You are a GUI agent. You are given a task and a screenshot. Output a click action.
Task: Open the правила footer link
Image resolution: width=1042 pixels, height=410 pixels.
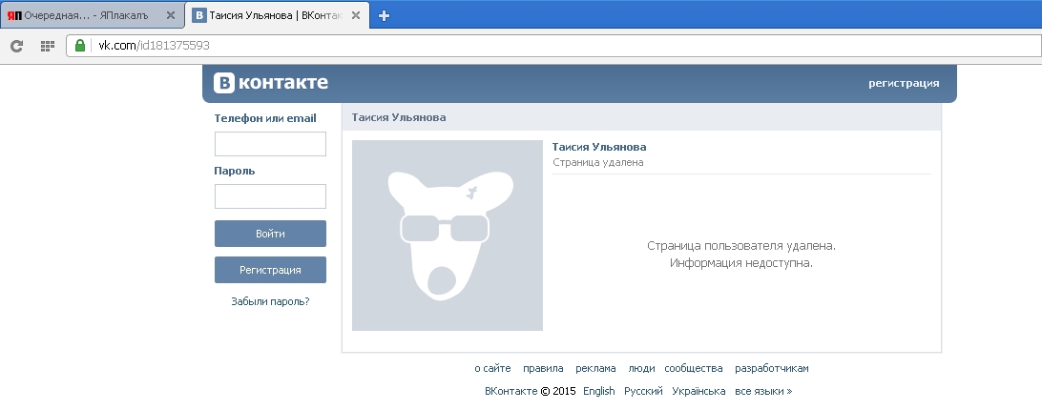click(543, 368)
